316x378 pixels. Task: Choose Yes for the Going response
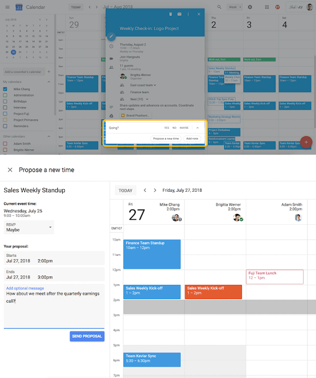point(167,128)
